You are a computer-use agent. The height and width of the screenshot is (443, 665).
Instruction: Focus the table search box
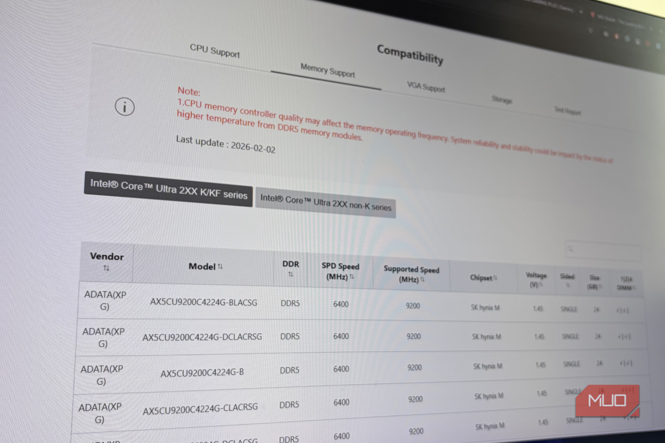[602, 251]
